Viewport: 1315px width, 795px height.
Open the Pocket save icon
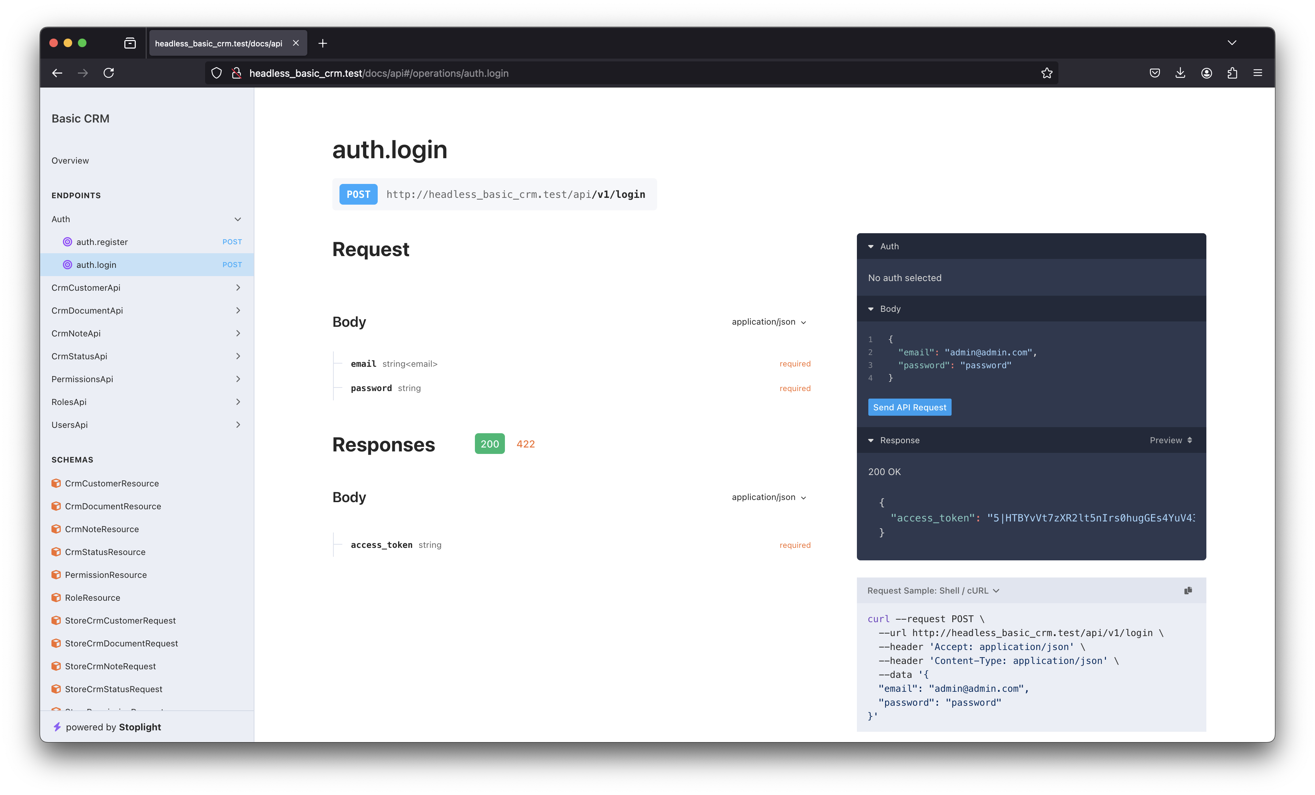pos(1154,73)
